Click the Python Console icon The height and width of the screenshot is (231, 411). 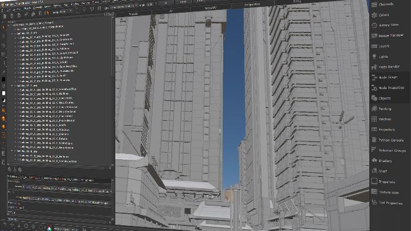pos(373,140)
